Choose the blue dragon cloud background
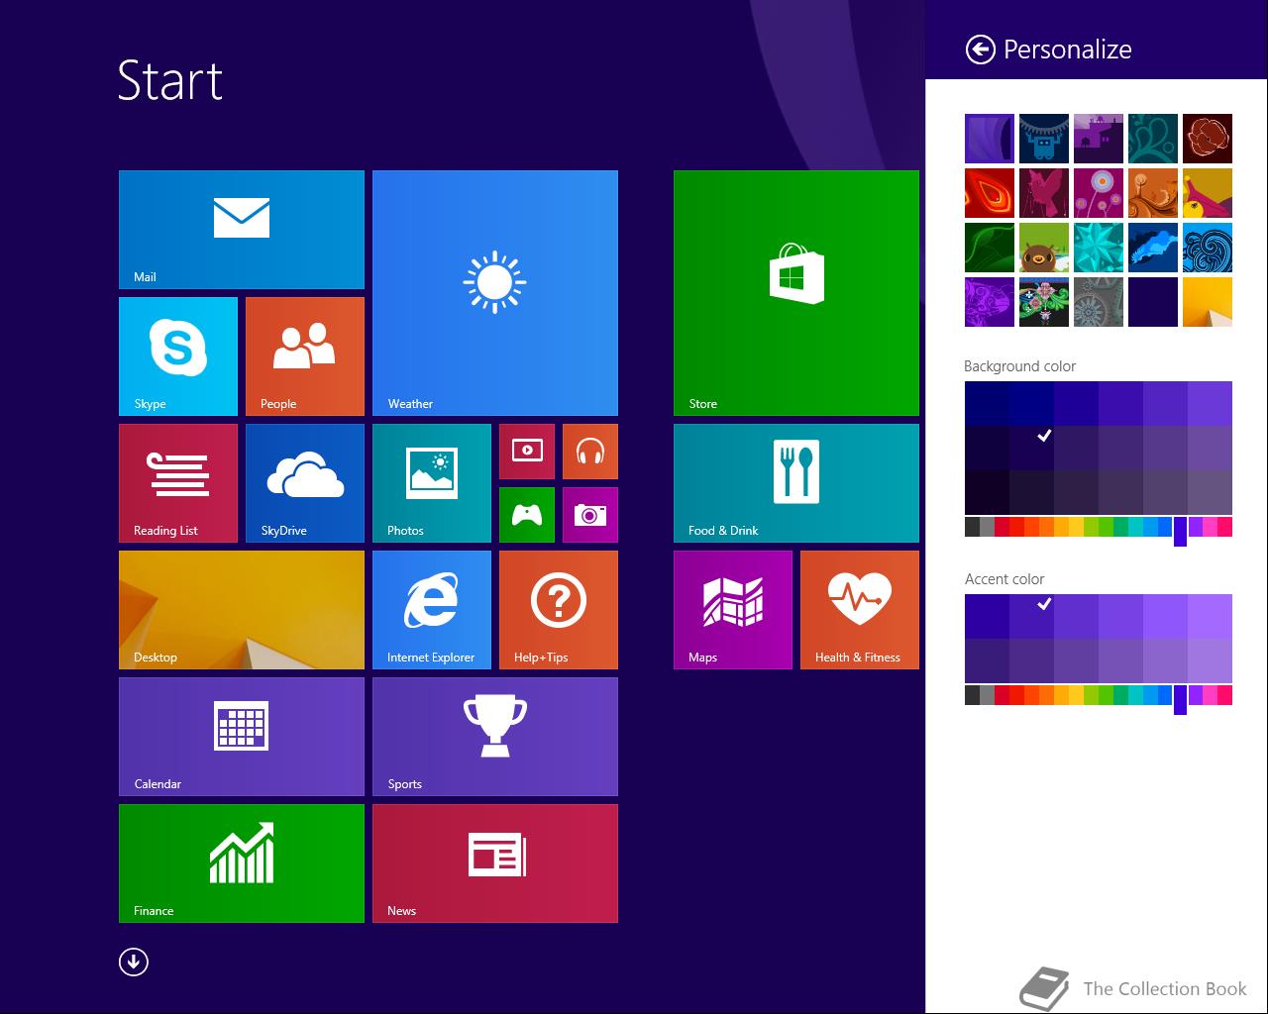Viewport: 1268px width, 1014px height. 1153,248
